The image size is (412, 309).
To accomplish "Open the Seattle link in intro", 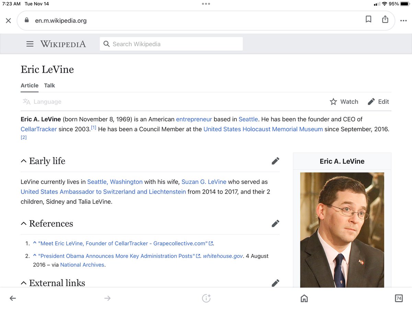I will click(x=248, y=119).
